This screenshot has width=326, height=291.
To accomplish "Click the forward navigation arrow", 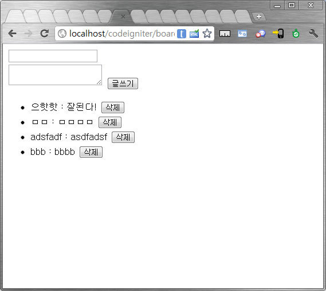I will tap(28, 33).
